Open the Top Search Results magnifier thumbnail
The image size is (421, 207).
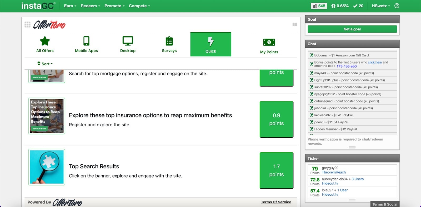[x=47, y=167]
